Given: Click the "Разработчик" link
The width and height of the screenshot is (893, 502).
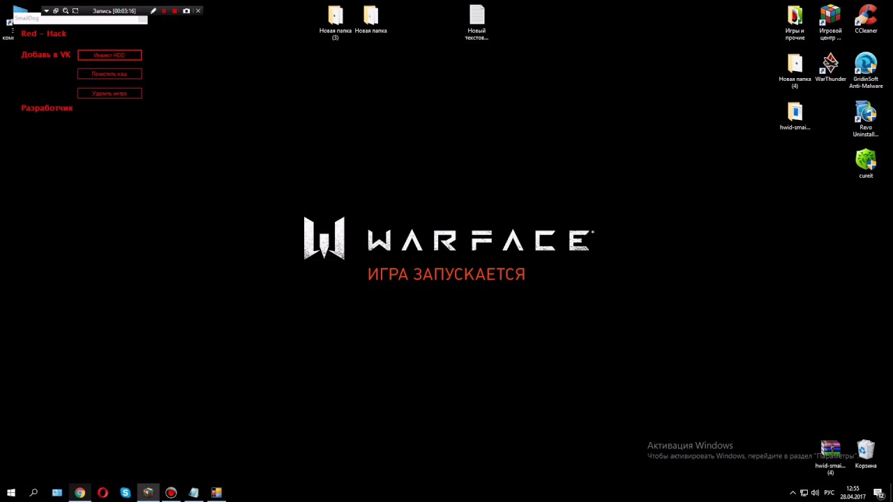Looking at the screenshot, I should click(x=47, y=108).
